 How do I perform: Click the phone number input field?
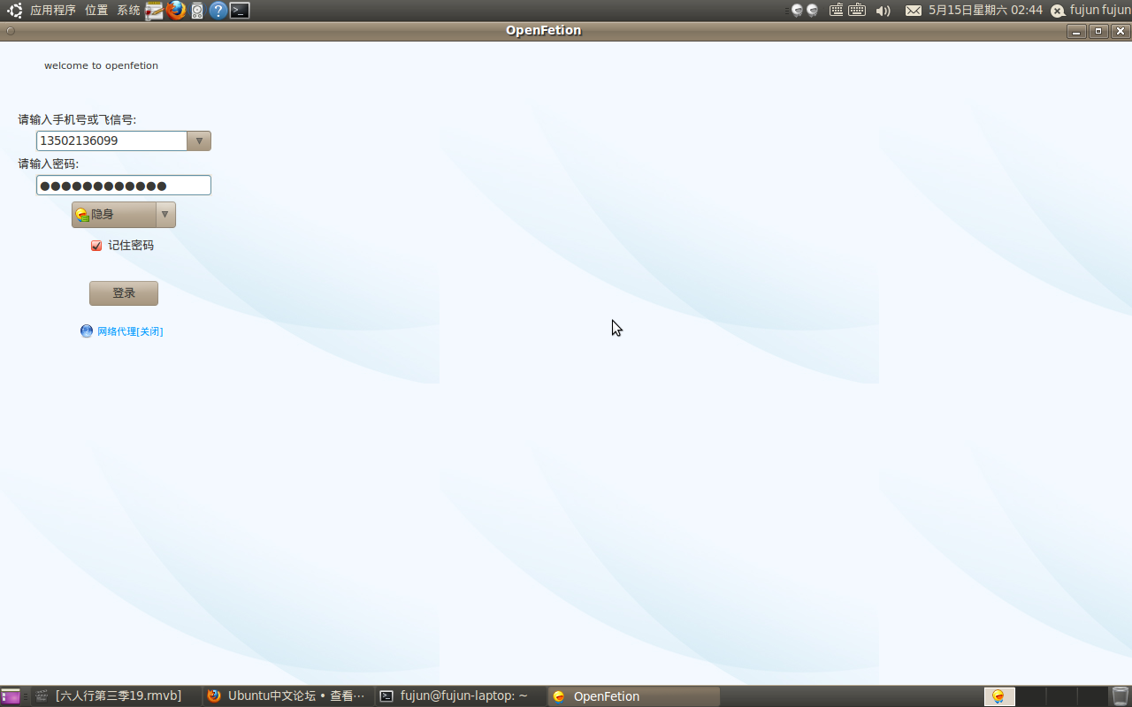point(111,141)
